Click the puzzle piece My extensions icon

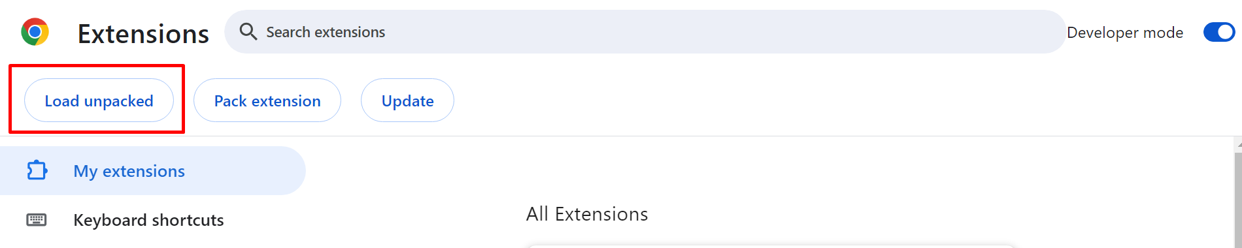tap(37, 170)
